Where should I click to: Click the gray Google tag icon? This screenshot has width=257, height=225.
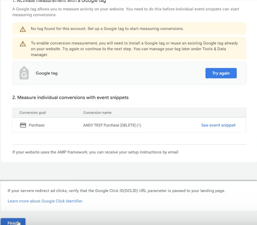point(24,73)
